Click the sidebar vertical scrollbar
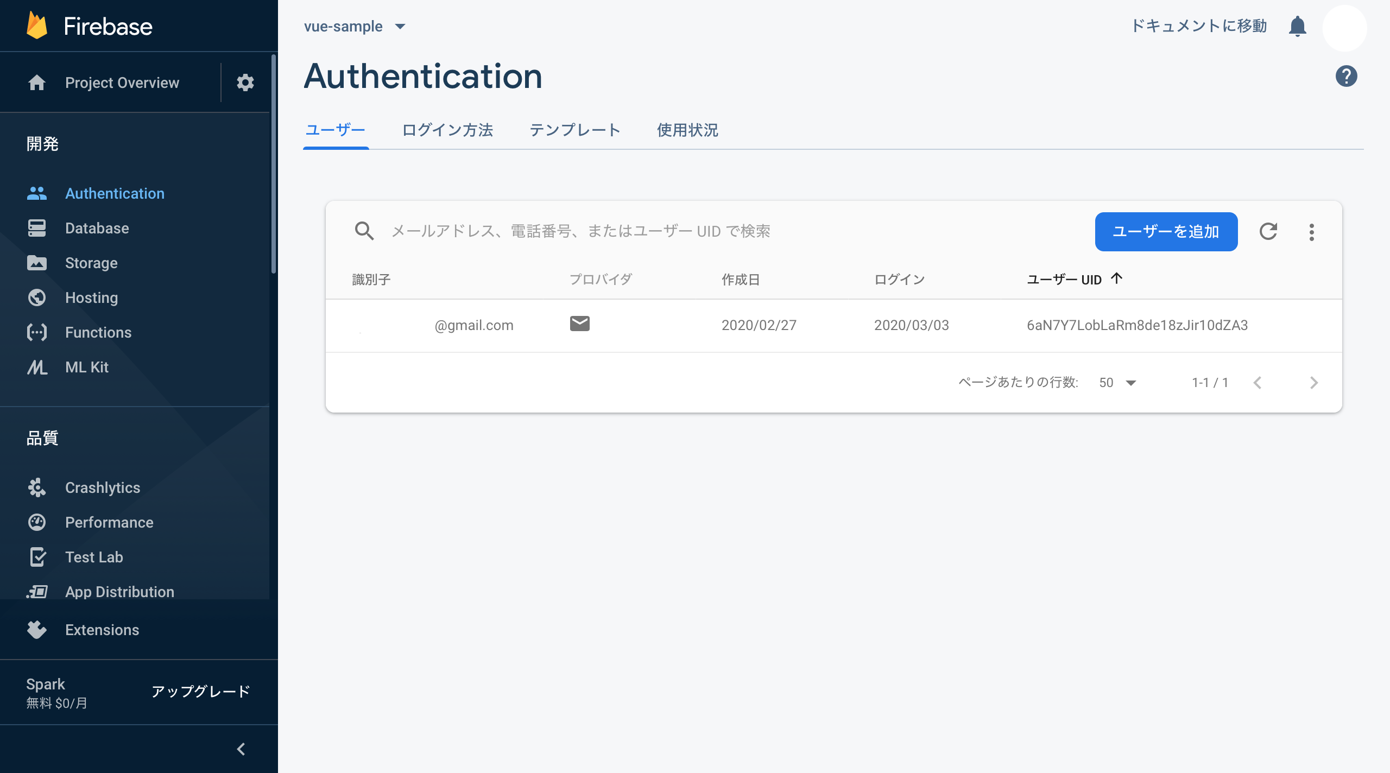The width and height of the screenshot is (1390, 773). point(274,164)
